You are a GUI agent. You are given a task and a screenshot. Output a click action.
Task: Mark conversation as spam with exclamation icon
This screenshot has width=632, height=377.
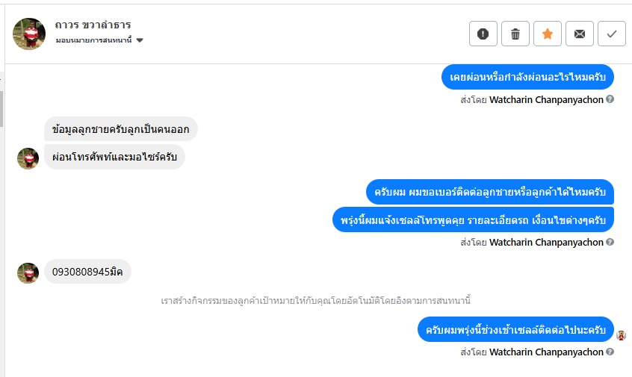[483, 34]
